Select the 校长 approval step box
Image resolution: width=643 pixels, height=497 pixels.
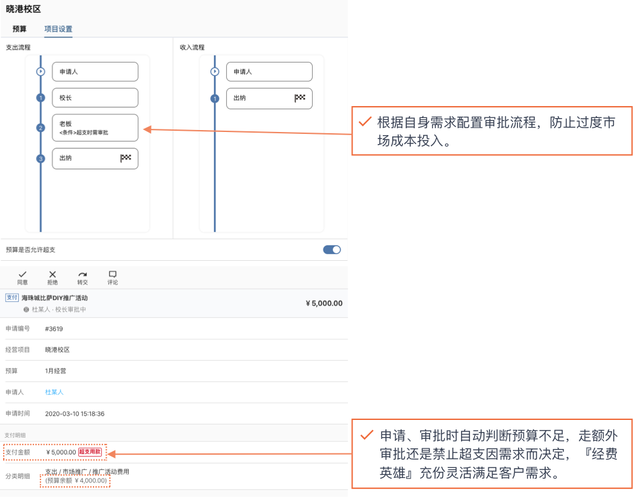95,98
